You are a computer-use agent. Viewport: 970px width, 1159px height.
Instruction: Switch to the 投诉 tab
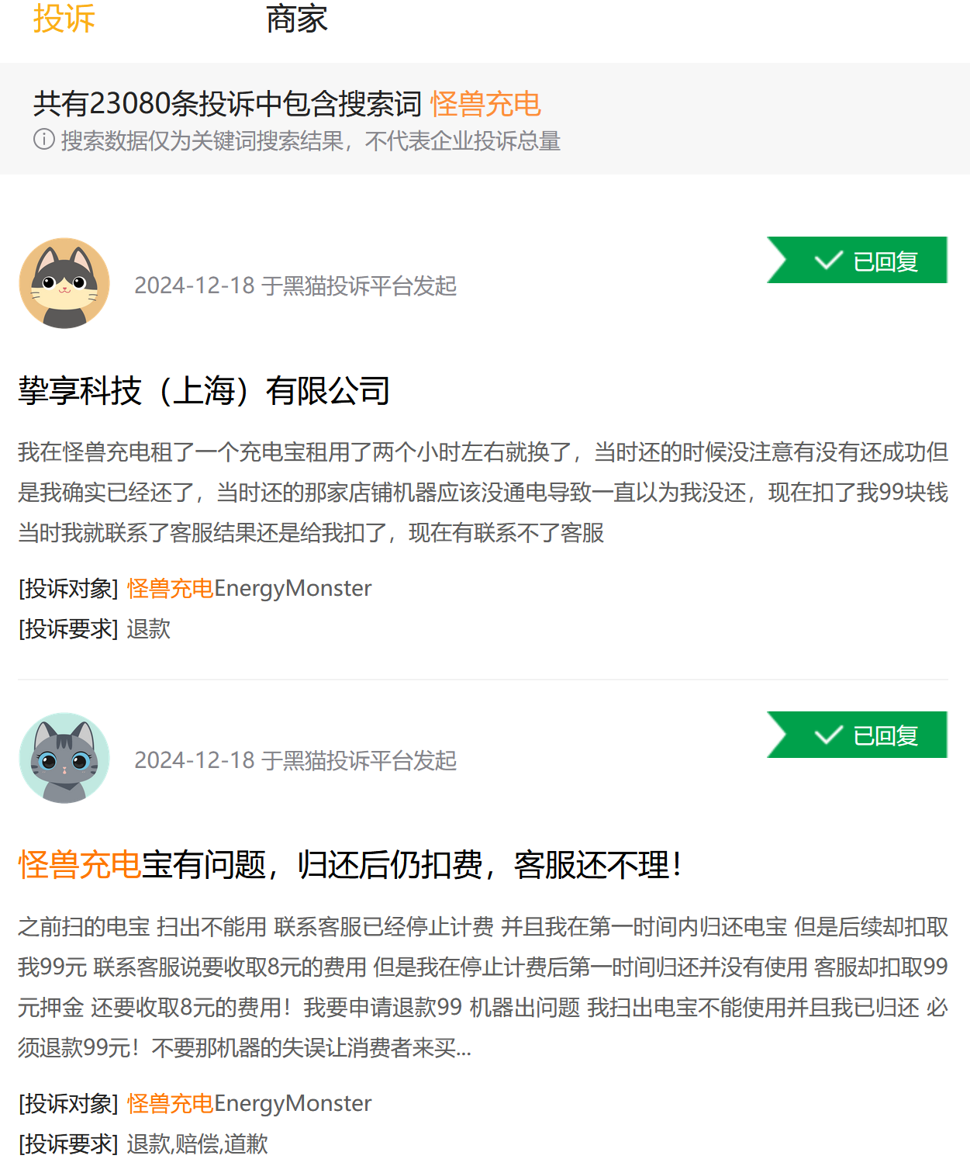pyautogui.click(x=64, y=19)
